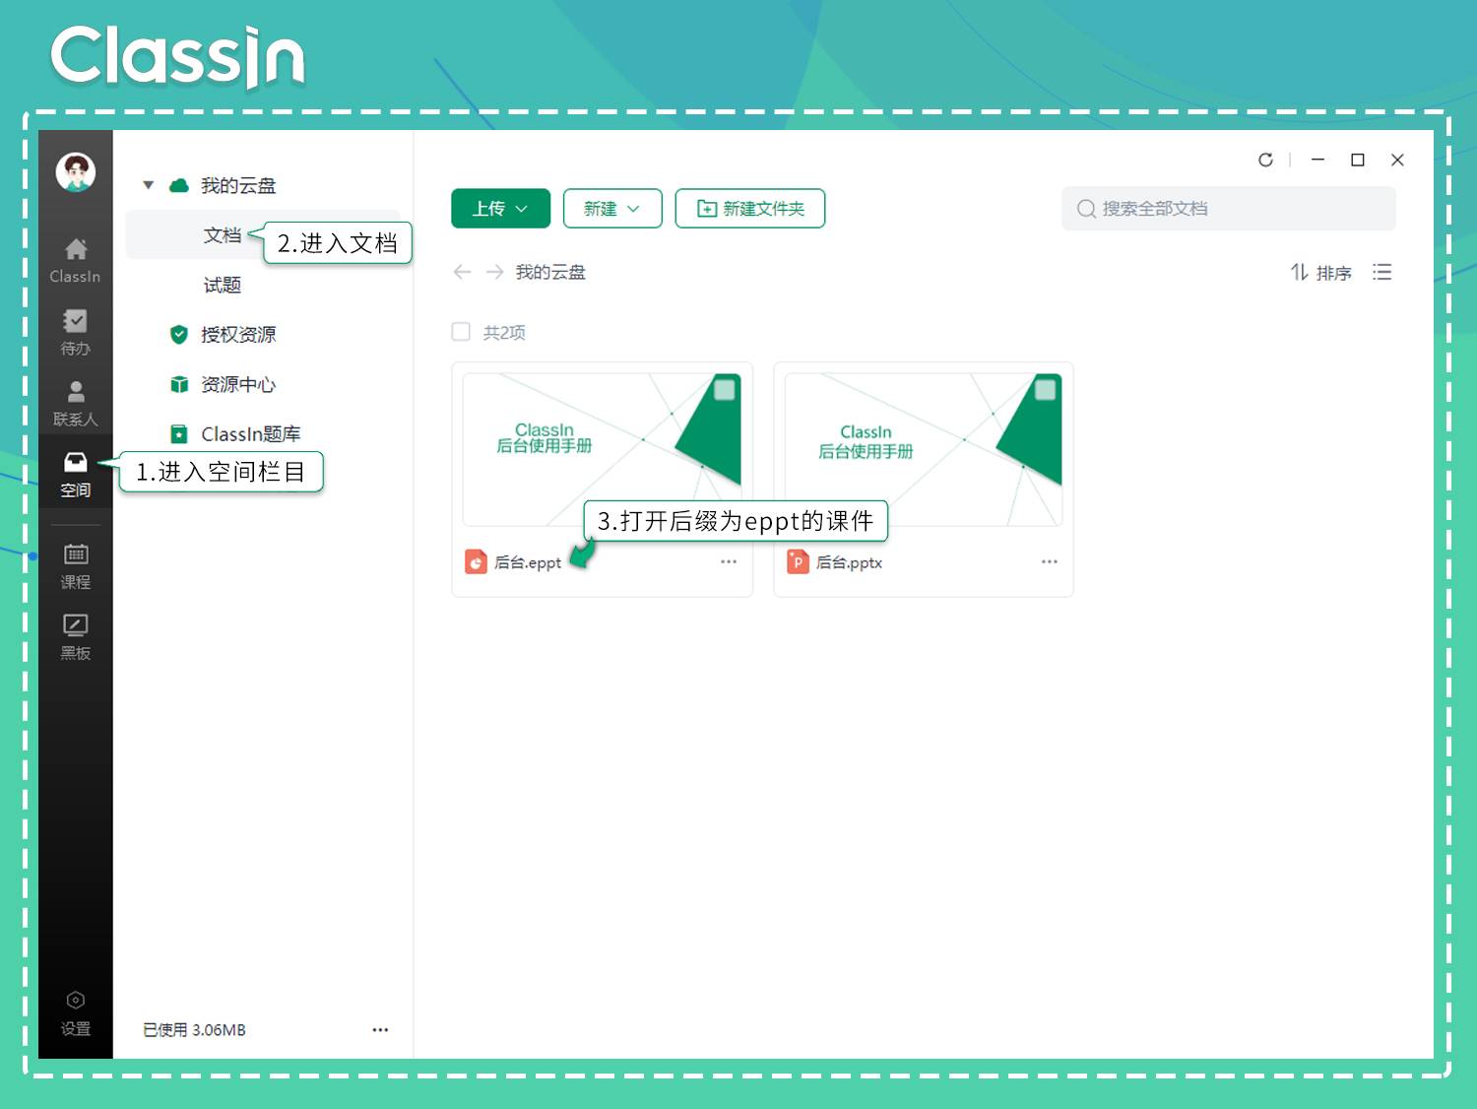Click the 共2项 item count label
1477x1109 pixels.
(x=504, y=333)
